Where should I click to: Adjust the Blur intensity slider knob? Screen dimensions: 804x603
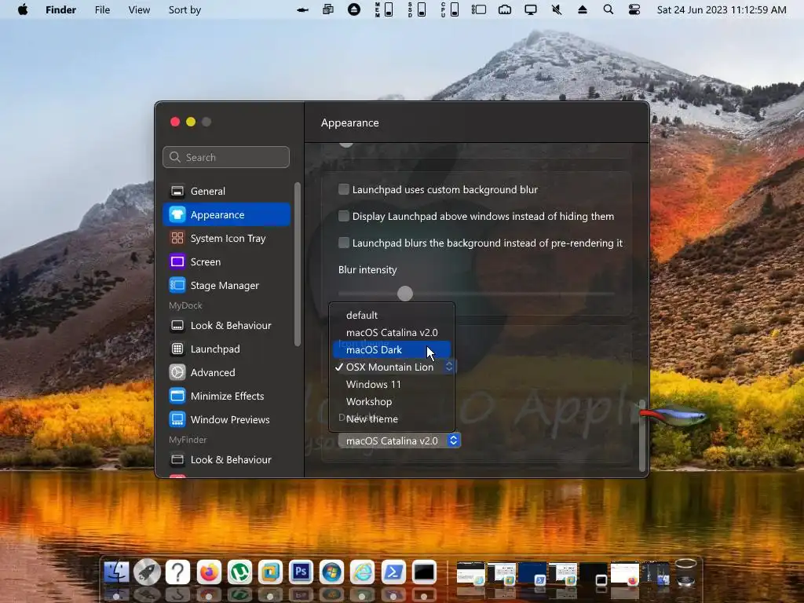coord(405,294)
